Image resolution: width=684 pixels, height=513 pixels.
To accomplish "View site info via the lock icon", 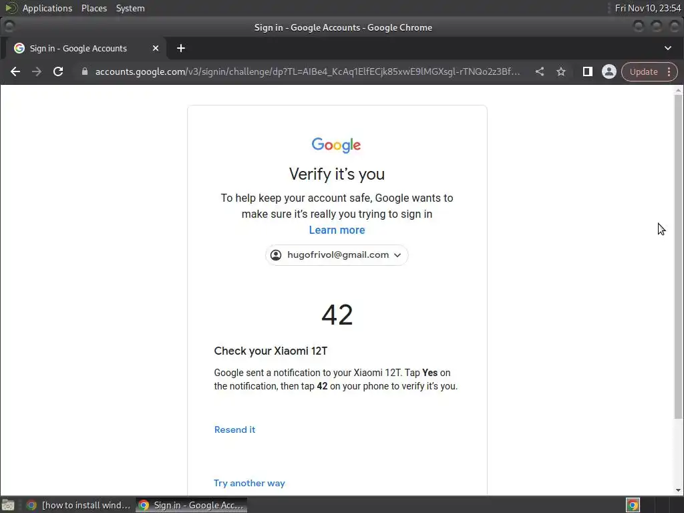I will click(x=85, y=71).
